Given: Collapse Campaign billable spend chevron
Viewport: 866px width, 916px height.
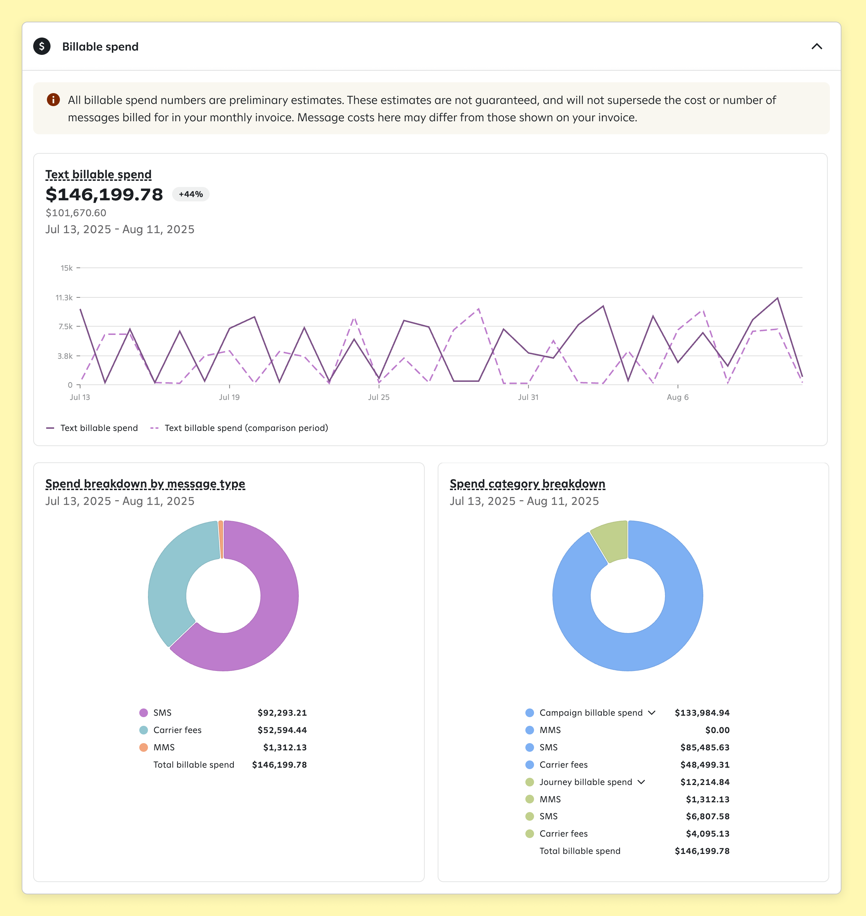Looking at the screenshot, I should click(x=652, y=713).
